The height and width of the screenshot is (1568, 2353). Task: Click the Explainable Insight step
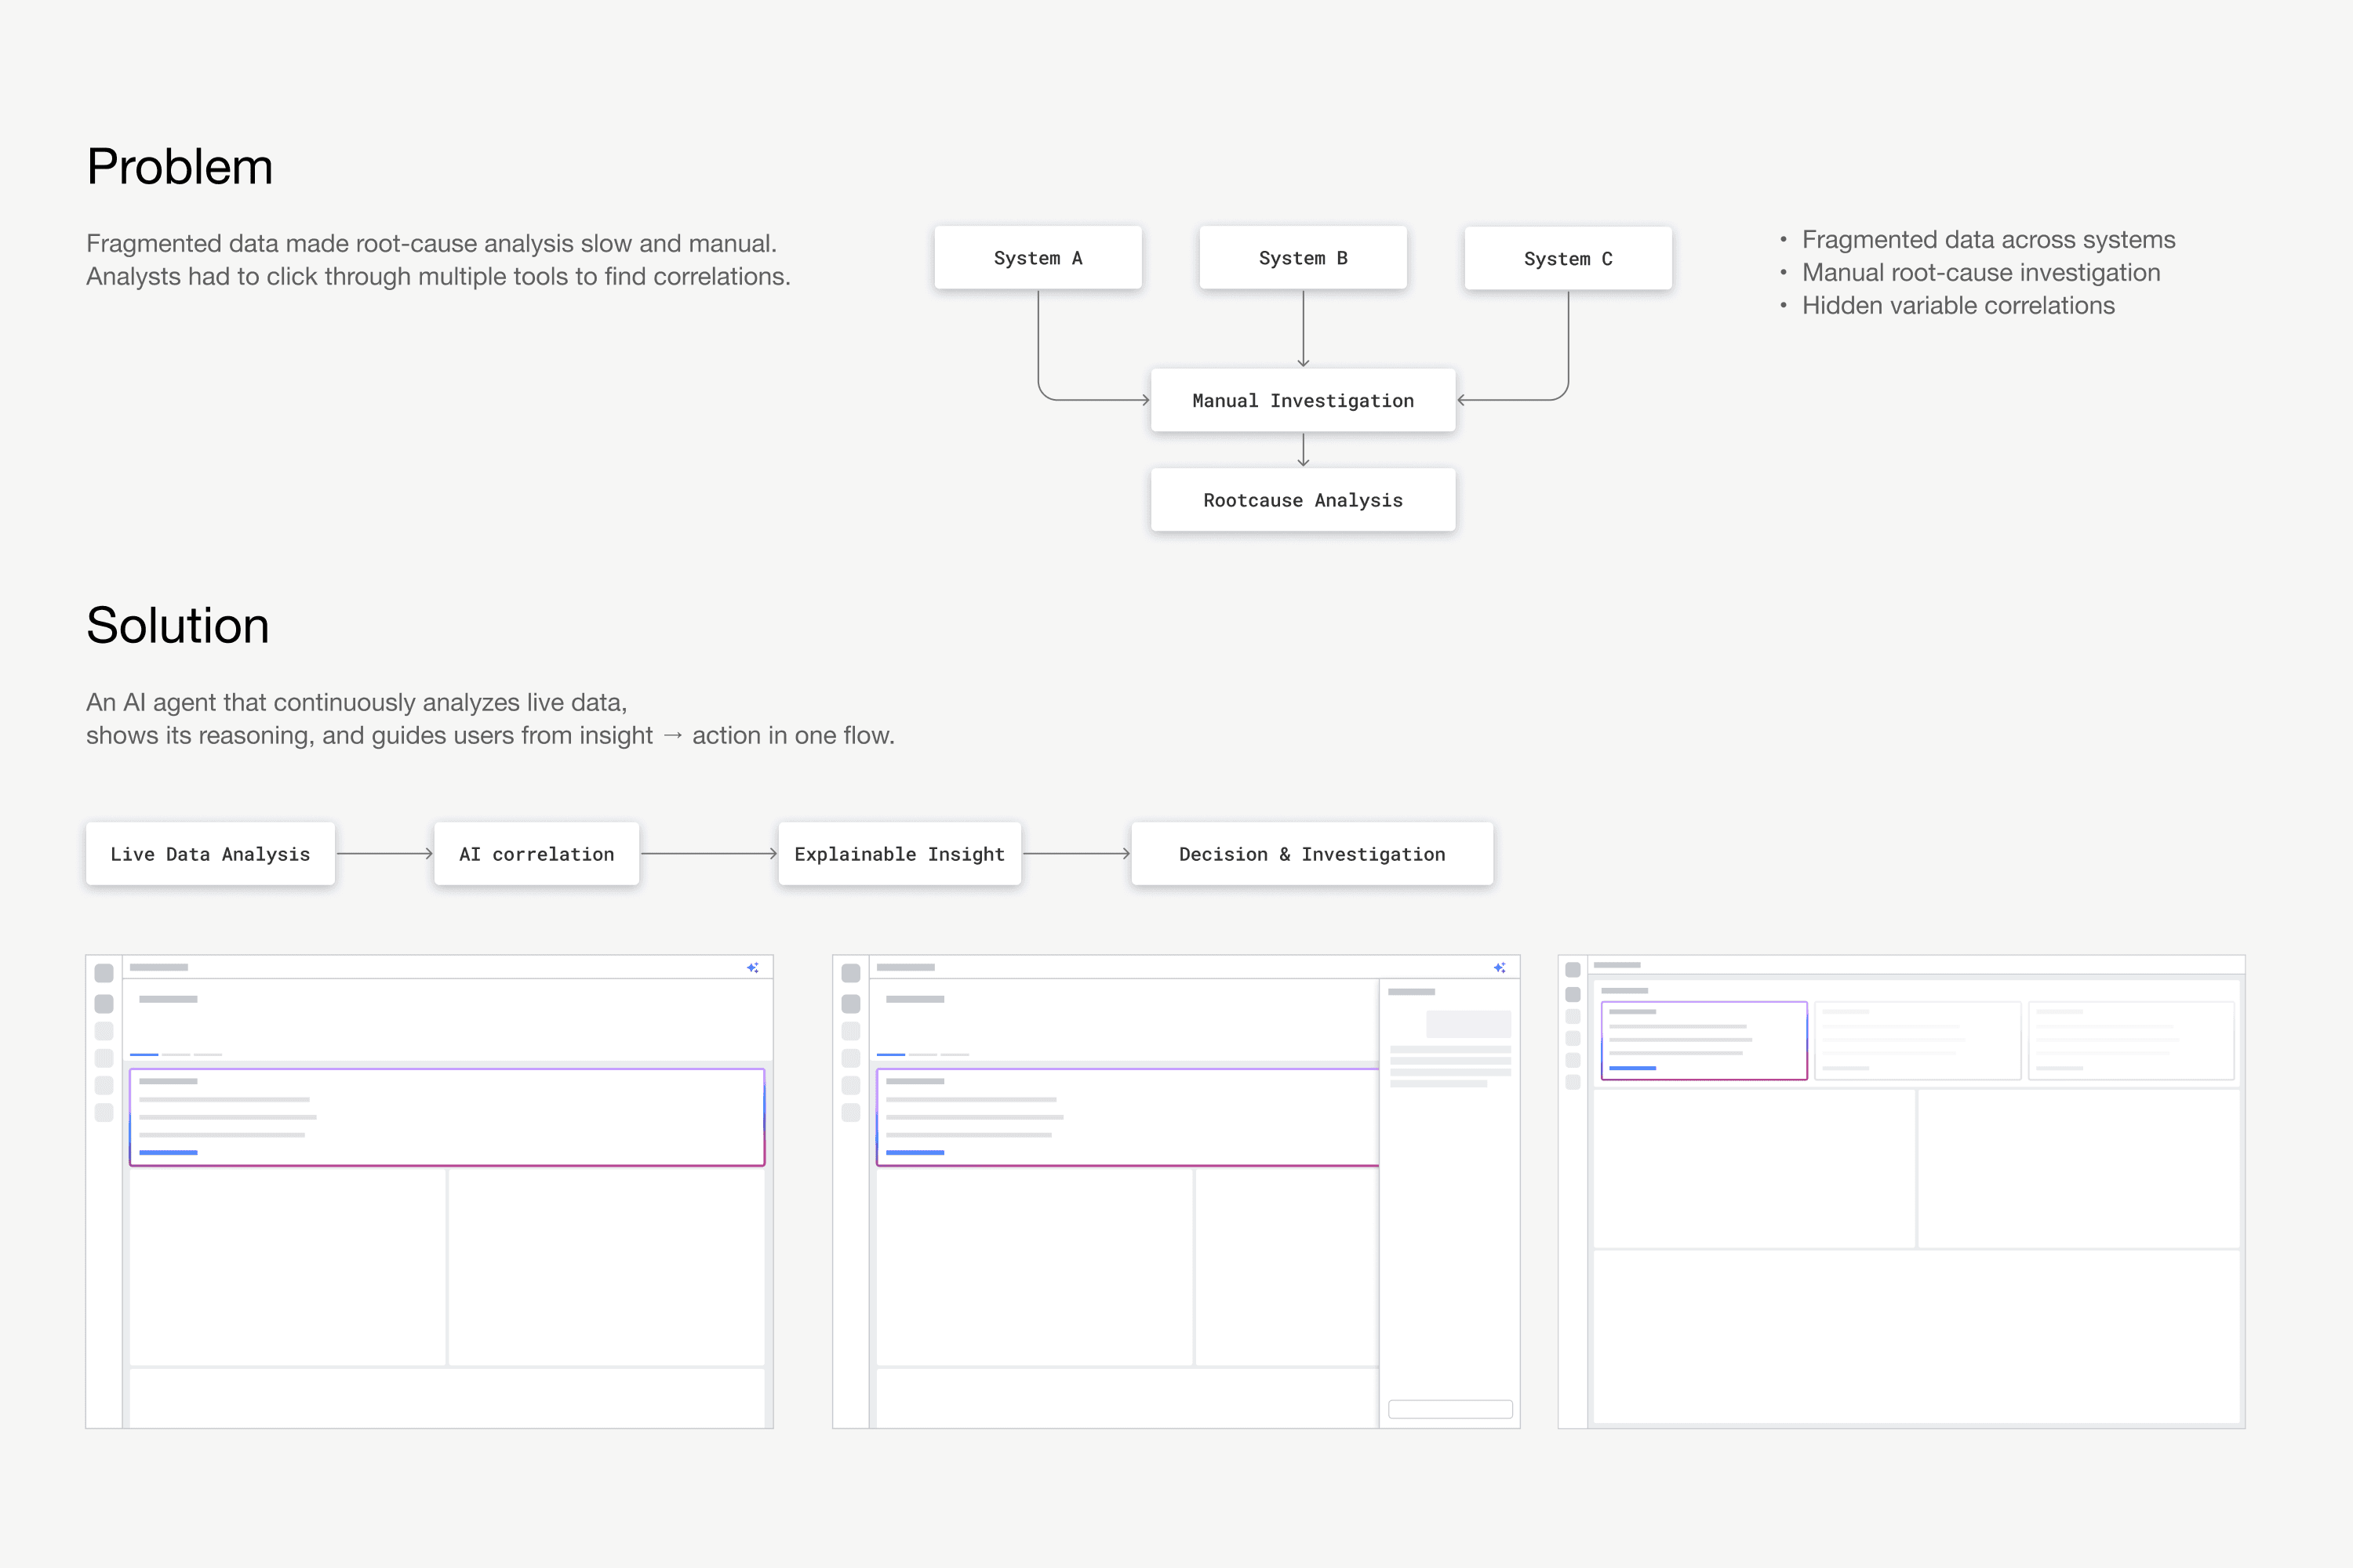pos(900,854)
